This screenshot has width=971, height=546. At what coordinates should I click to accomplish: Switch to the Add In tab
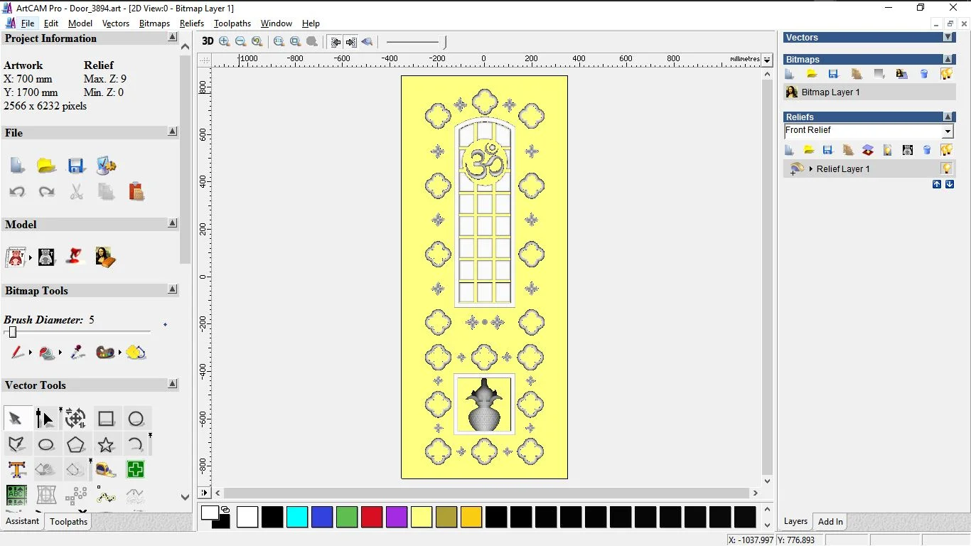(x=830, y=522)
